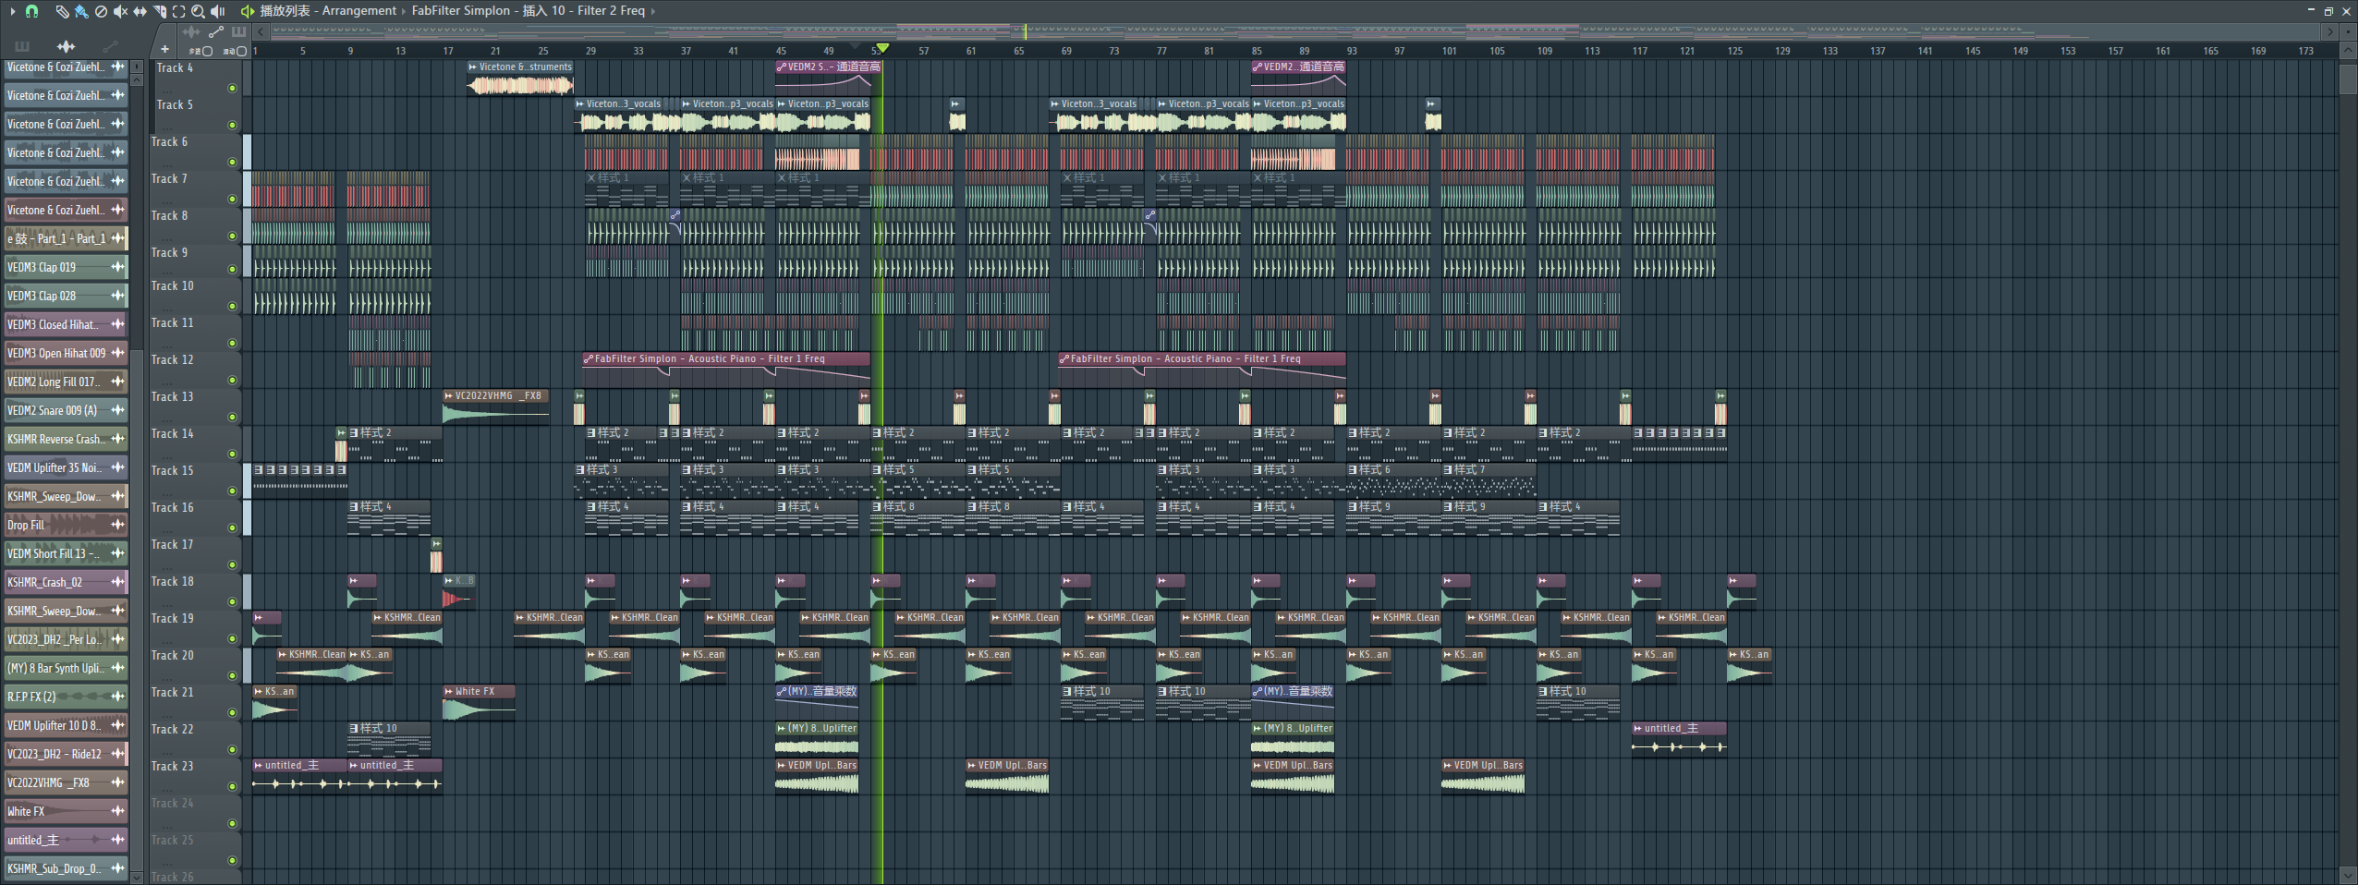
Task: Toggle the magnet snap option
Action: (x=31, y=11)
